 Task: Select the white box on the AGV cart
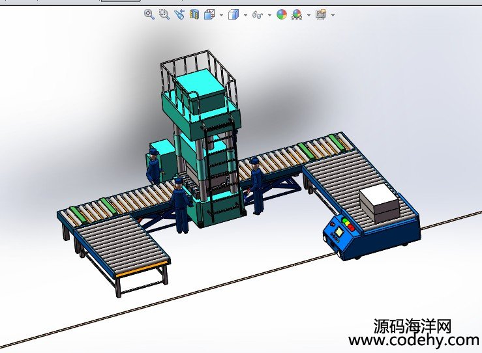pos(380,203)
